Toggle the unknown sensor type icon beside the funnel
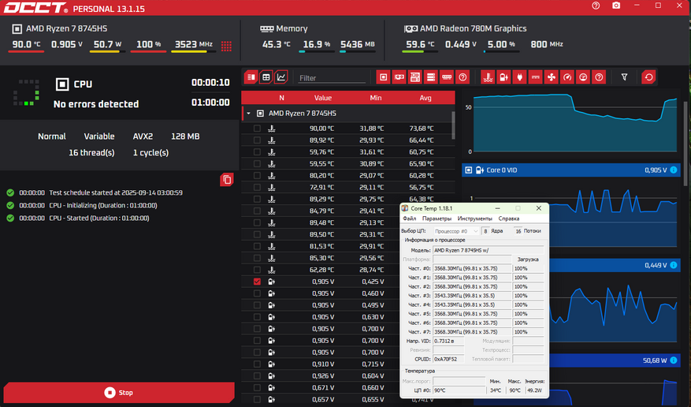Image resolution: width=691 pixels, height=407 pixels. [x=599, y=77]
